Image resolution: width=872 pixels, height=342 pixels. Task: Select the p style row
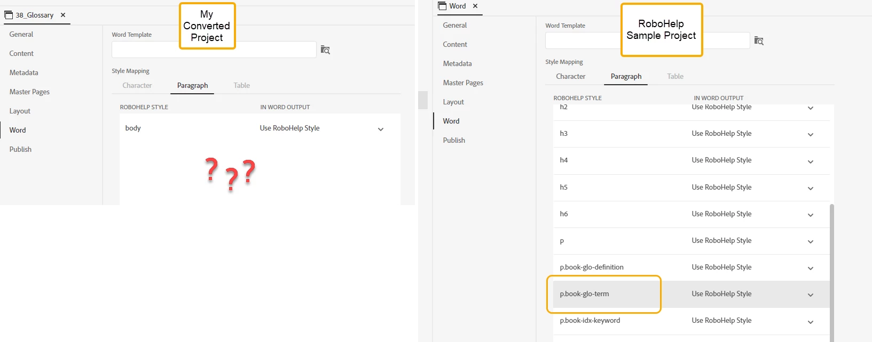(692, 241)
